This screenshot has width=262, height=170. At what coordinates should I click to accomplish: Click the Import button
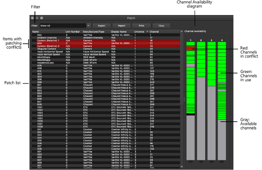(121, 26)
